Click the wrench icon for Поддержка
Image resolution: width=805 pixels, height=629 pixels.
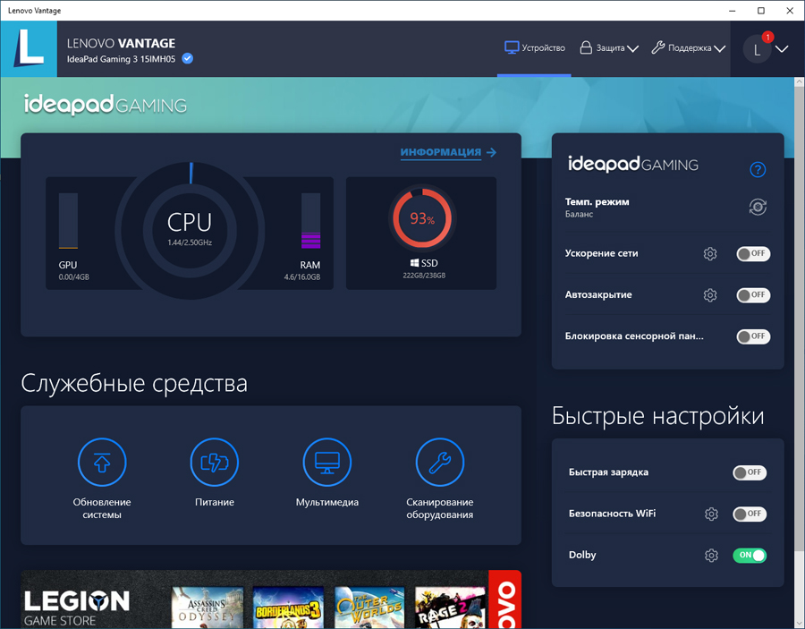point(657,47)
